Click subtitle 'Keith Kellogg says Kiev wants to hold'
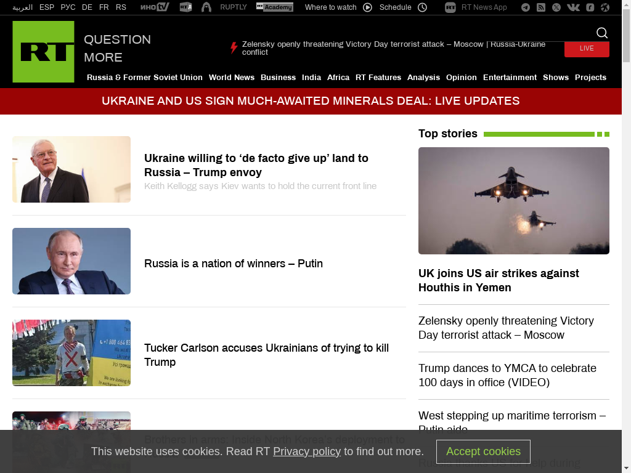The width and height of the screenshot is (631, 473). [x=261, y=186]
